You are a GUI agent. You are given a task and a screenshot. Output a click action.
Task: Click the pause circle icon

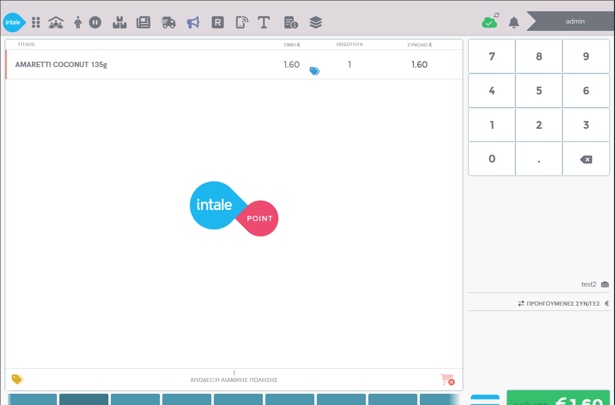95,22
